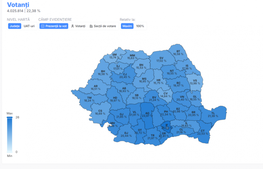The width and height of the screenshot is (263, 169).
Task: Select Dolj county labeled DJ
Action: pyautogui.click(x=126, y=134)
